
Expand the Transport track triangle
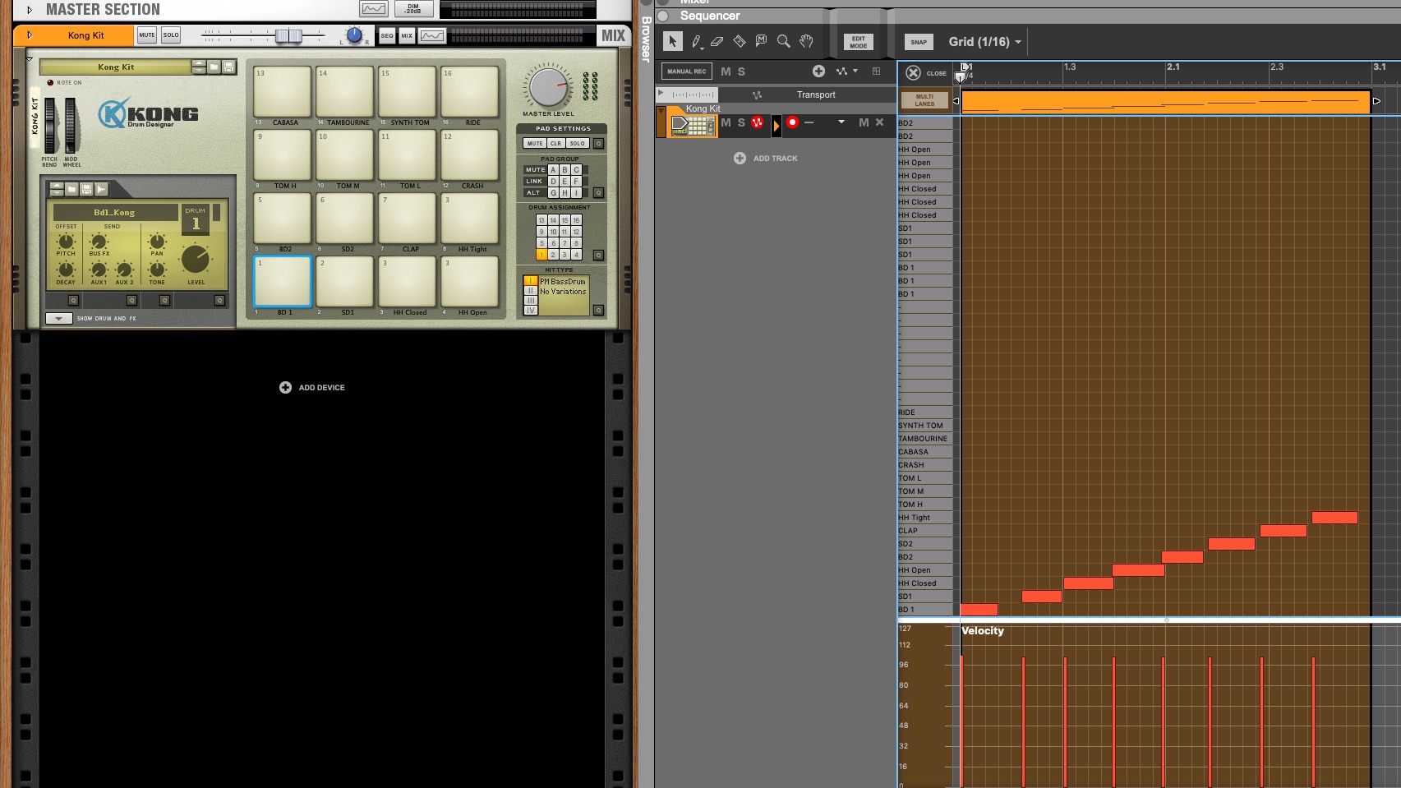click(661, 93)
